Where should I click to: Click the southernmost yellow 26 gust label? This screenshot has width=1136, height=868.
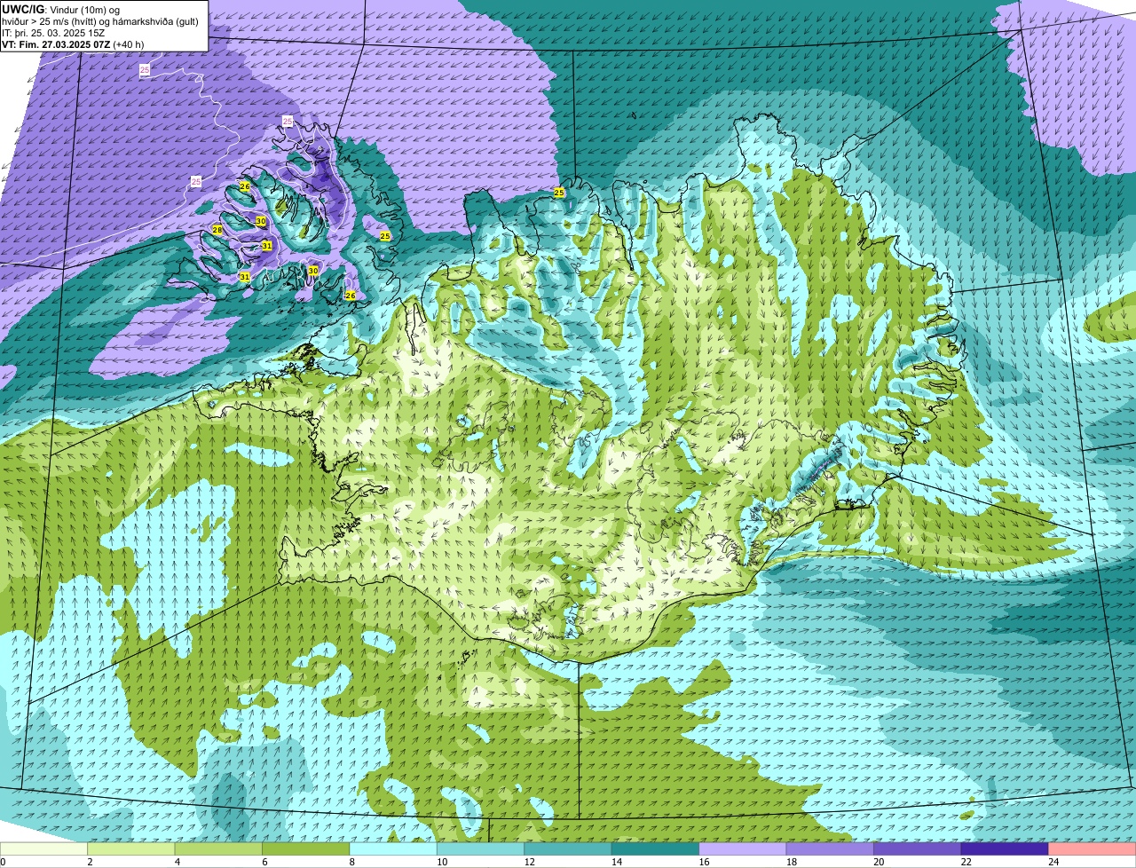(x=350, y=296)
